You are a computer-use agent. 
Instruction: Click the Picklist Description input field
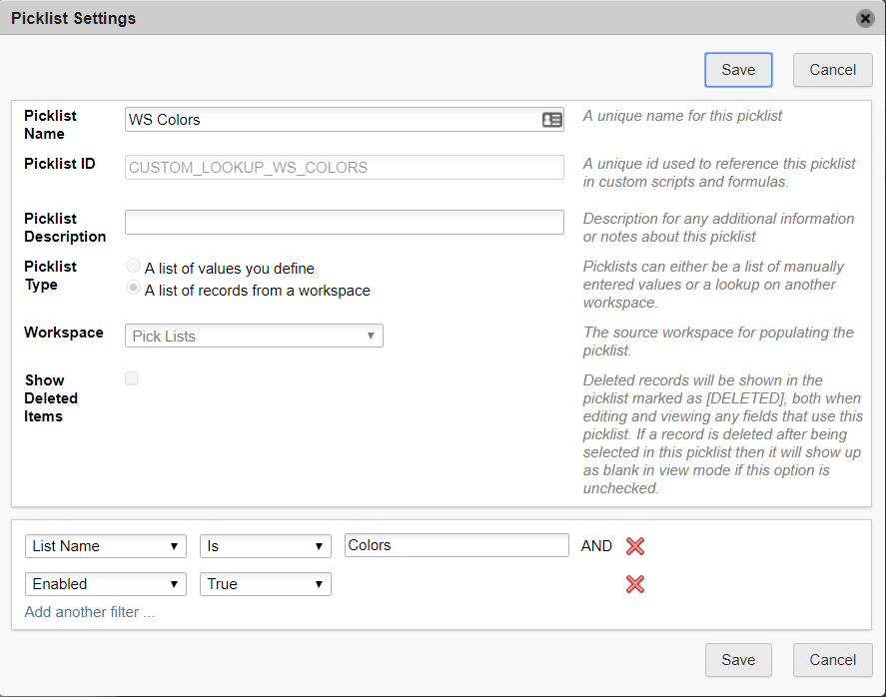click(344, 222)
